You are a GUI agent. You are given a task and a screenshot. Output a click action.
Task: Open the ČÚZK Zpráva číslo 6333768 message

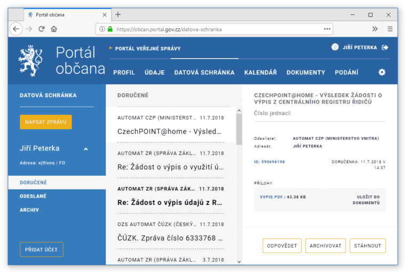[171, 231]
